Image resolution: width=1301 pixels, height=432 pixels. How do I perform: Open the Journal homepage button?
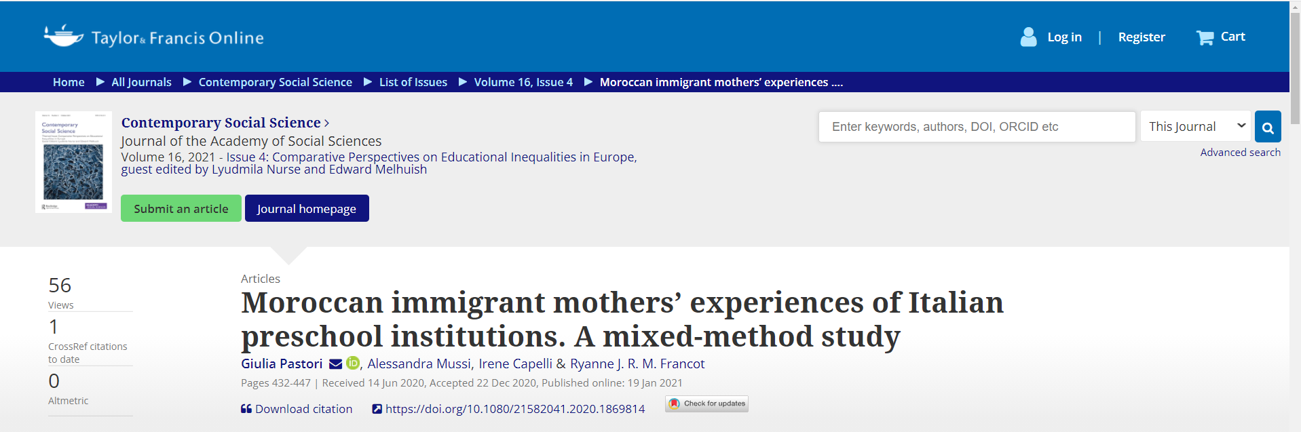coord(307,209)
